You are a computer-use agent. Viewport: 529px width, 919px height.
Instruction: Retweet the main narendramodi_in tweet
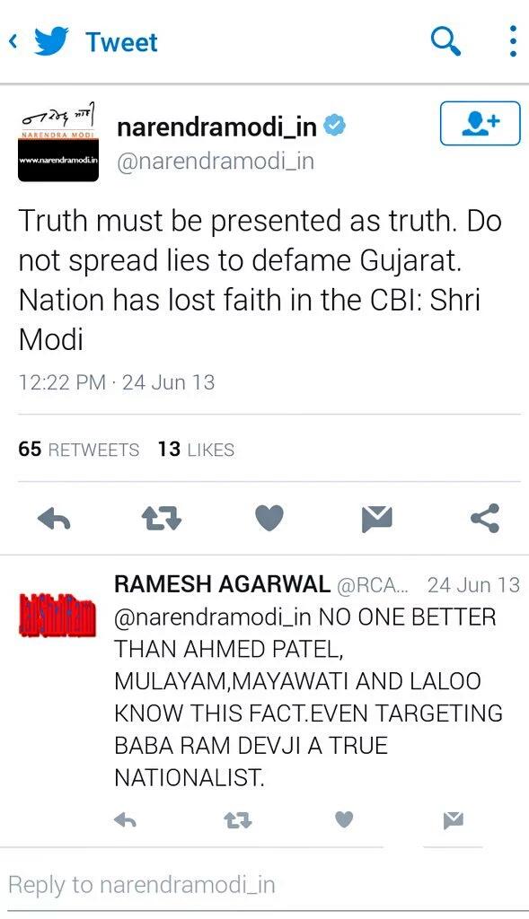(x=162, y=519)
